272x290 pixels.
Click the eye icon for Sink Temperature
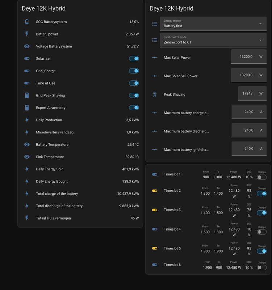click(x=27, y=157)
